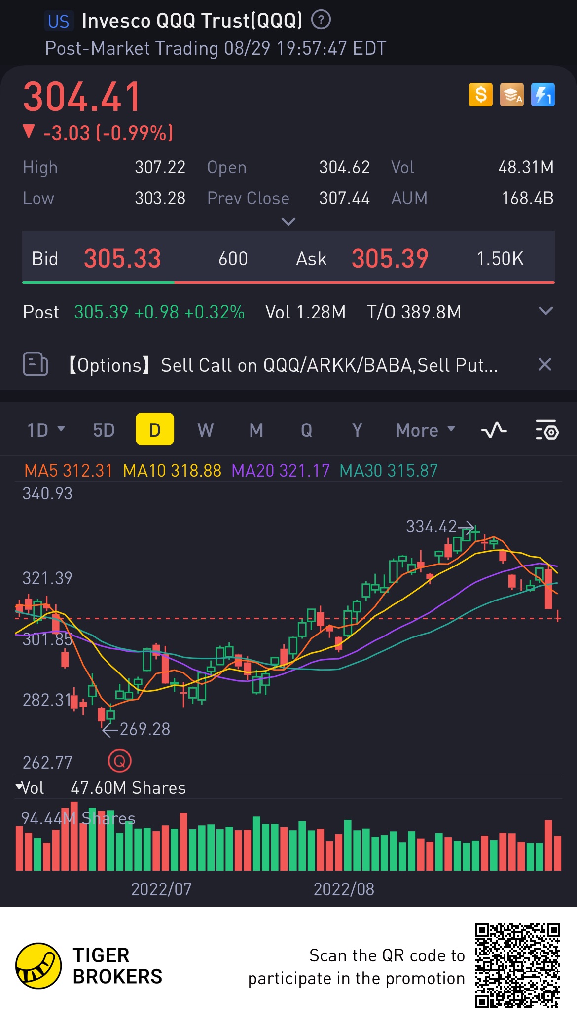
Task: Open the stacked layers badge icon
Action: pos(512,95)
